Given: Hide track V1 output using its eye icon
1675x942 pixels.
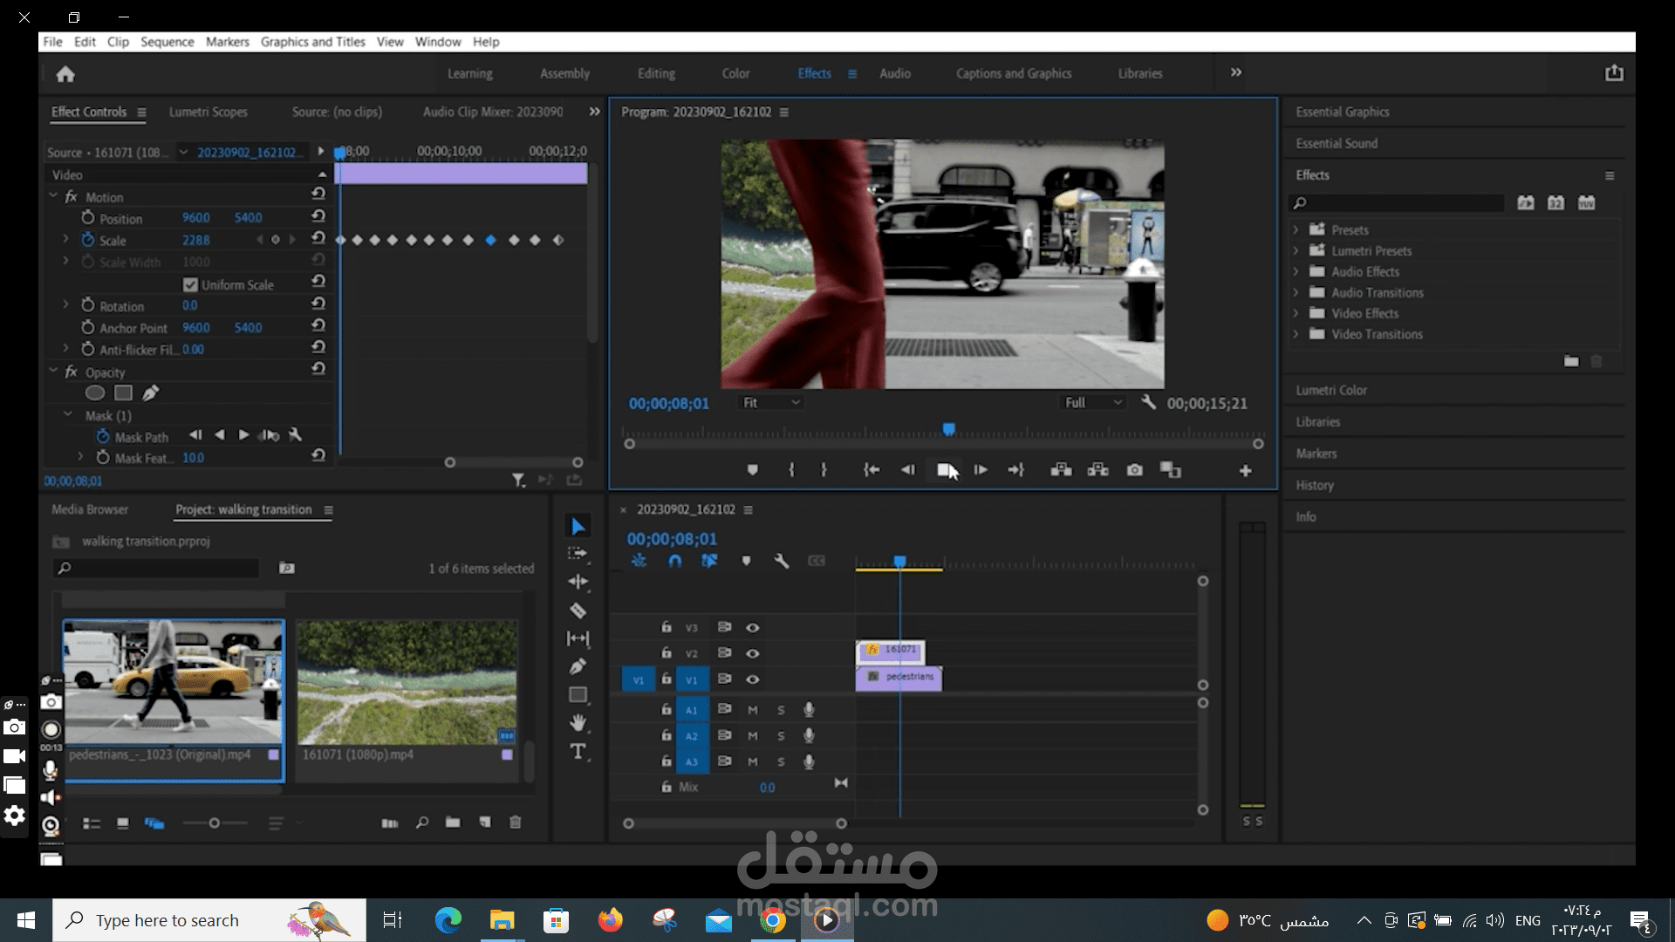Looking at the screenshot, I should [753, 679].
